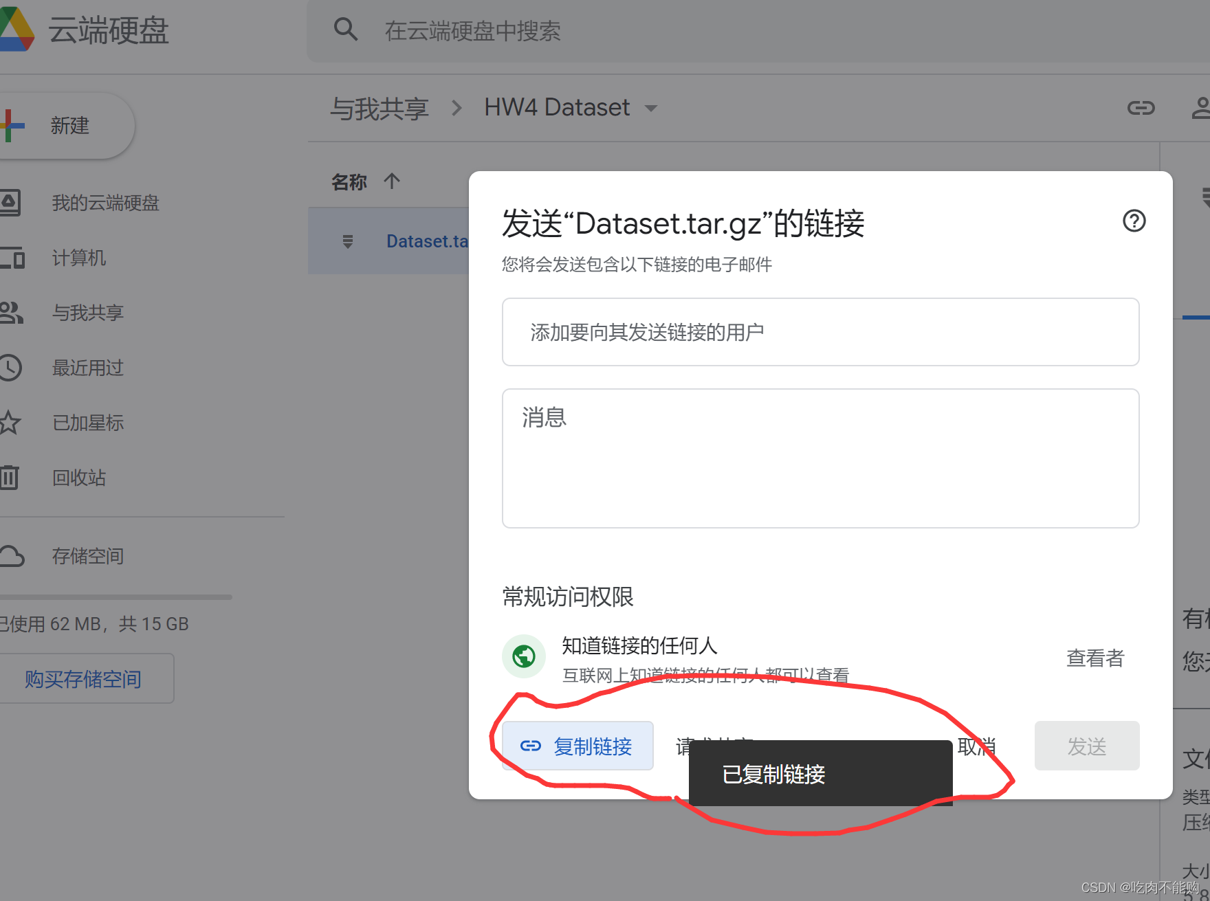Viewport: 1210px width, 901px height.
Task: Click the search magnifier icon
Action: 345,30
